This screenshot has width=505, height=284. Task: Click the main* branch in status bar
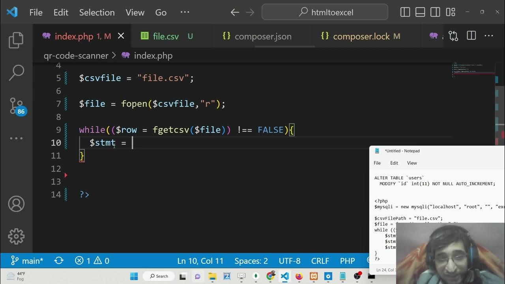click(27, 261)
